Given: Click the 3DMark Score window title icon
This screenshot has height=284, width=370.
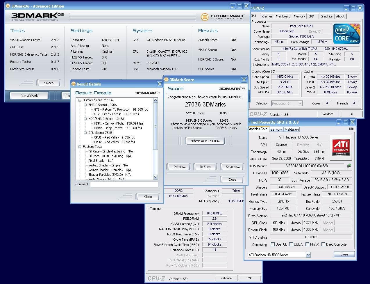Looking at the screenshot, I should click(x=166, y=79).
